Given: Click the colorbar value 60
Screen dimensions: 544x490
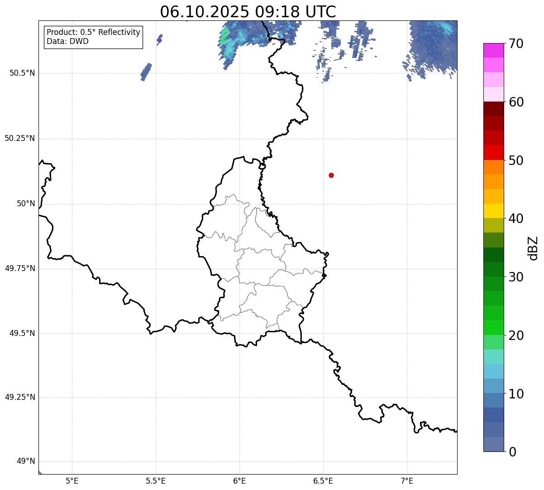Looking at the screenshot, I should (516, 102).
